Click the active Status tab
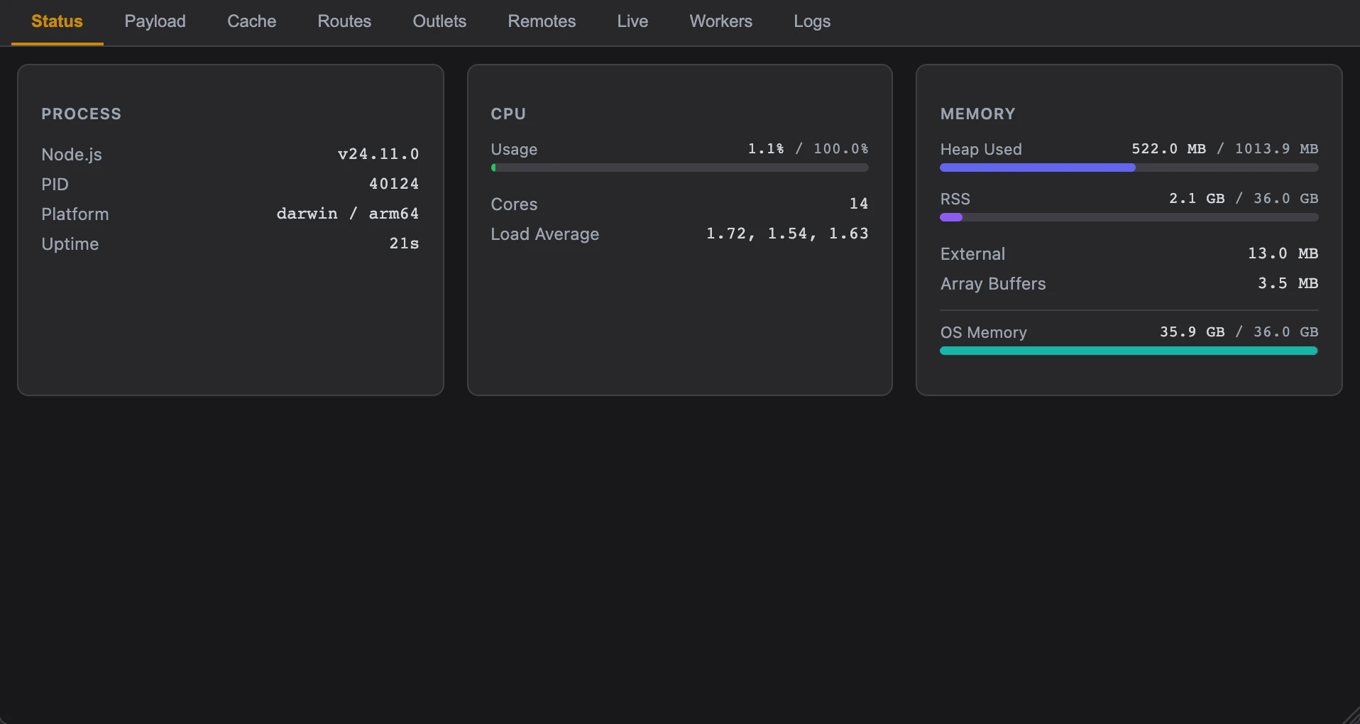1360x724 pixels. click(57, 21)
